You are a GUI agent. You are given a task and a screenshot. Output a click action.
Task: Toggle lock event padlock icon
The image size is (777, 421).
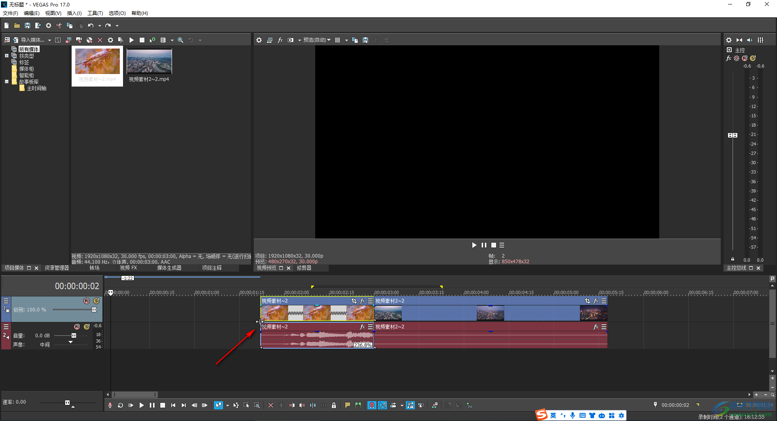click(x=334, y=405)
